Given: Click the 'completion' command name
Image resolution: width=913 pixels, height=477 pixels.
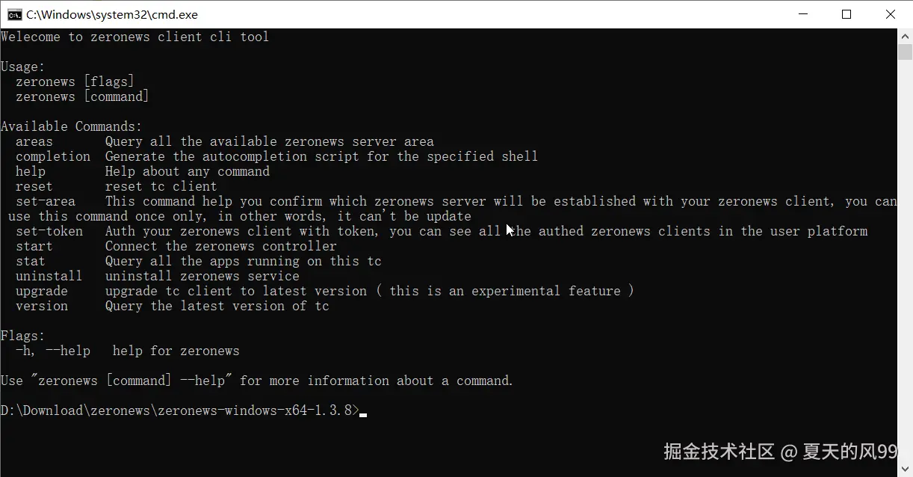Looking at the screenshot, I should [53, 156].
